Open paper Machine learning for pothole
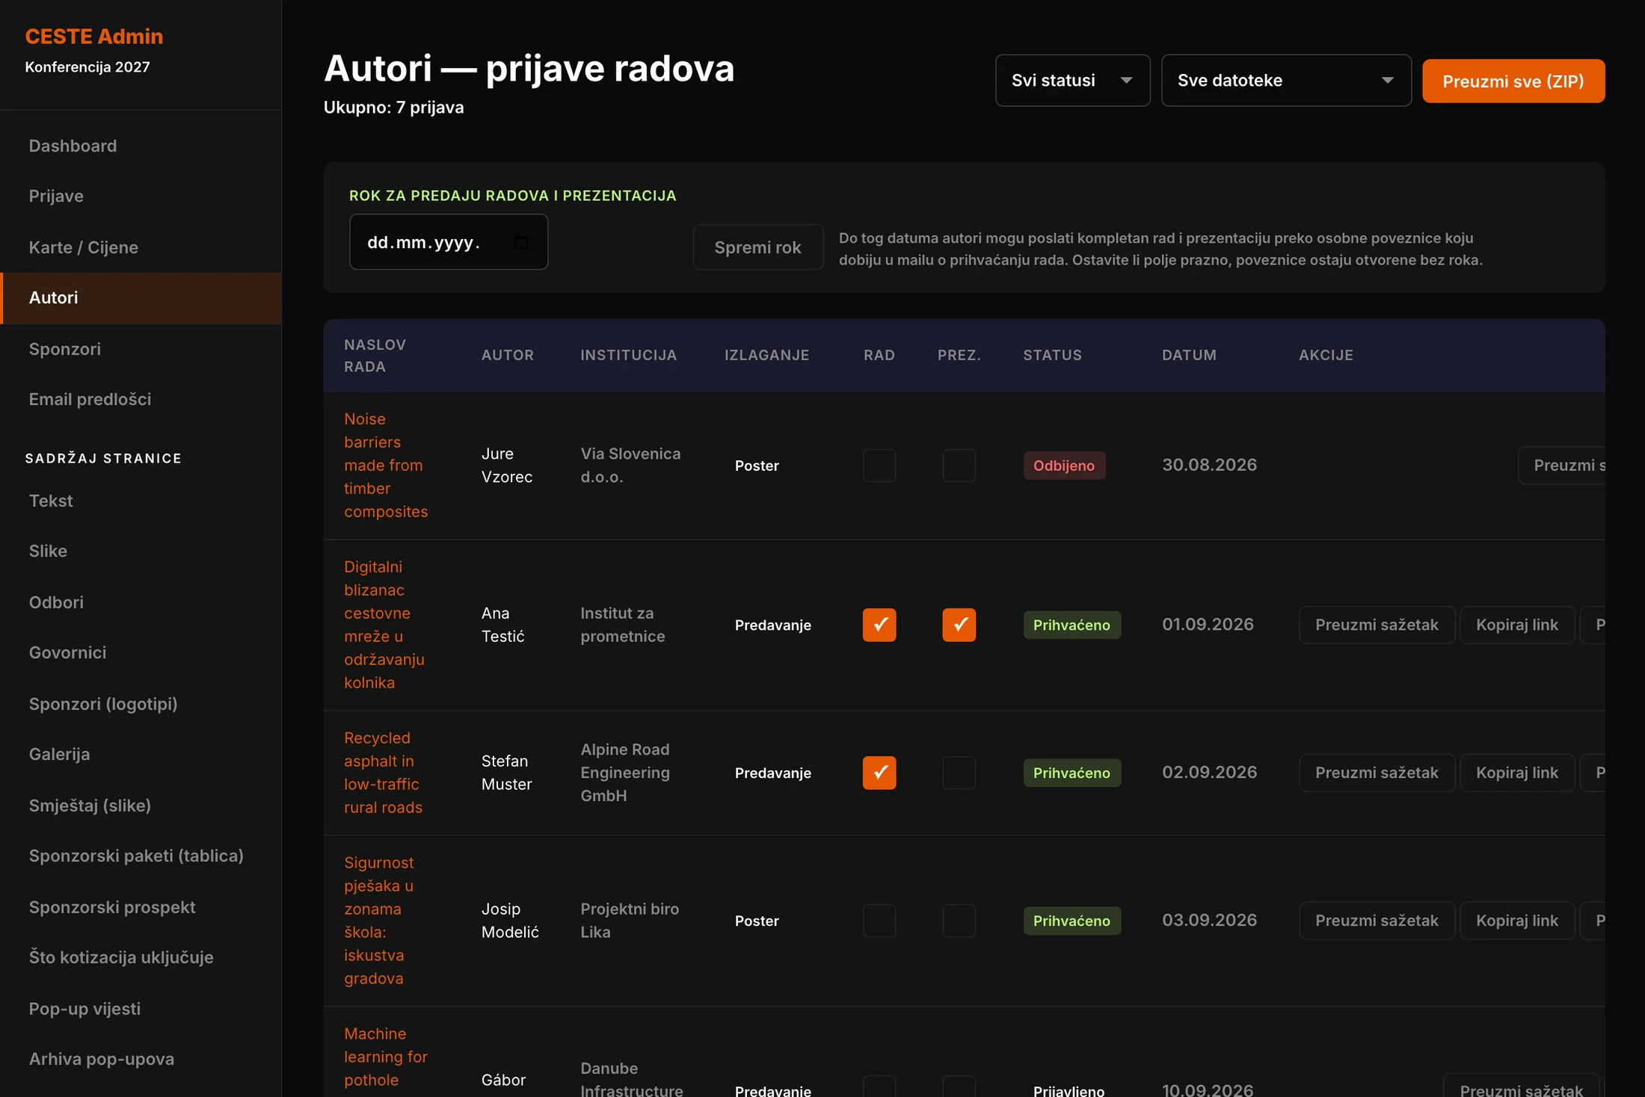This screenshot has height=1097, width=1645. [386, 1057]
